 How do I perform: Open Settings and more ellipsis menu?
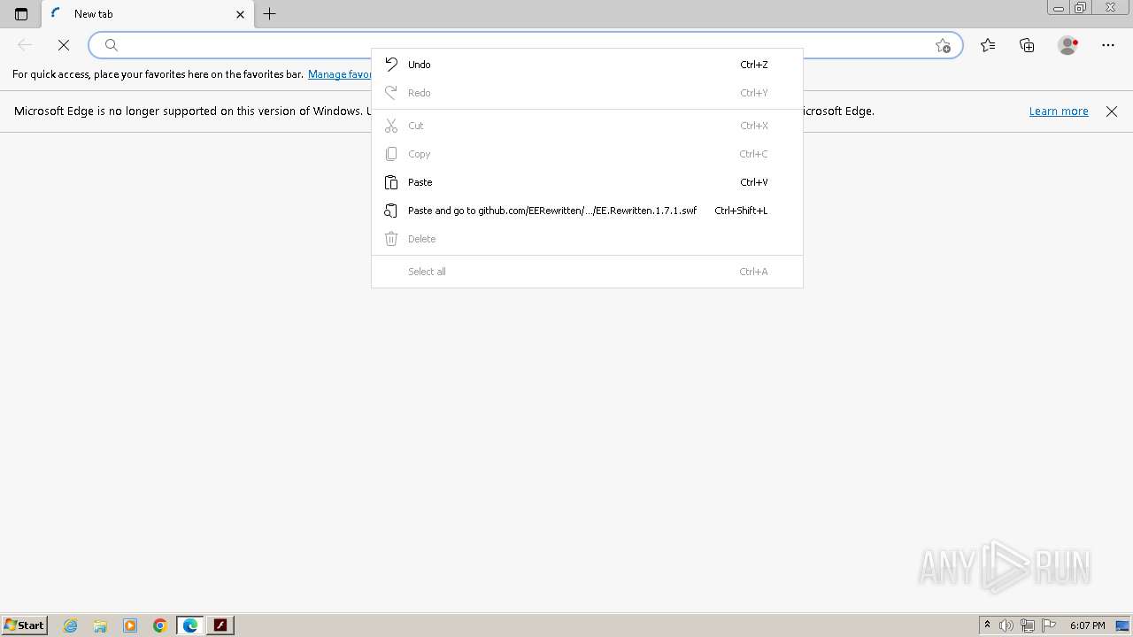point(1108,45)
